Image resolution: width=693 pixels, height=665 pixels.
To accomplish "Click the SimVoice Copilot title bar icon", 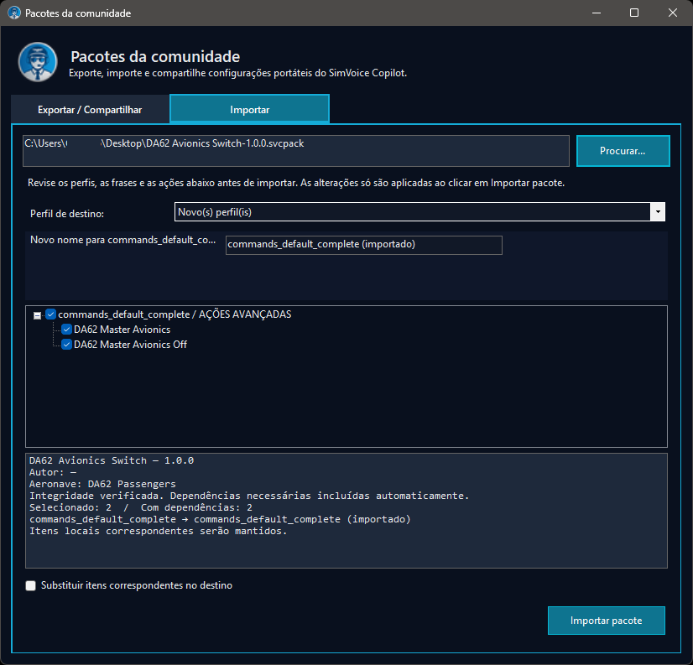I will click(14, 13).
